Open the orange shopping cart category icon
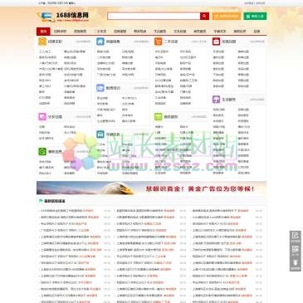This screenshot has width=303, height=303. point(158,42)
